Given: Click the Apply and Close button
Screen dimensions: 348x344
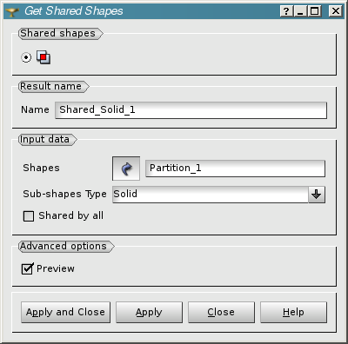Looking at the screenshot, I should click(x=65, y=312).
